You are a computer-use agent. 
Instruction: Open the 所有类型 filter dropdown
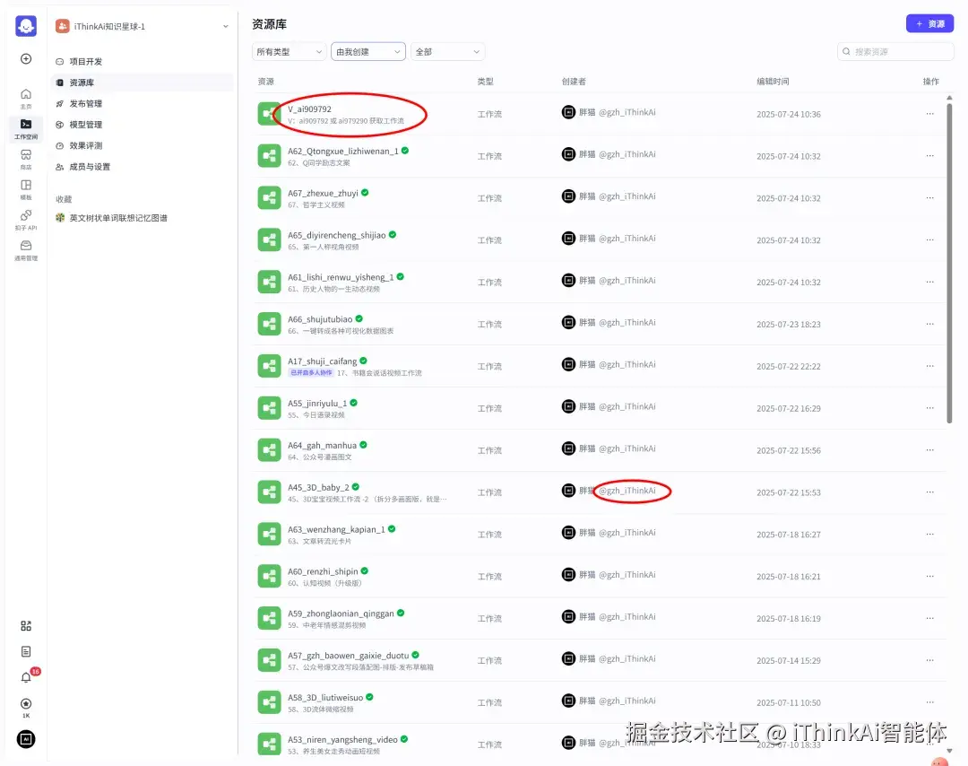pyautogui.click(x=288, y=52)
